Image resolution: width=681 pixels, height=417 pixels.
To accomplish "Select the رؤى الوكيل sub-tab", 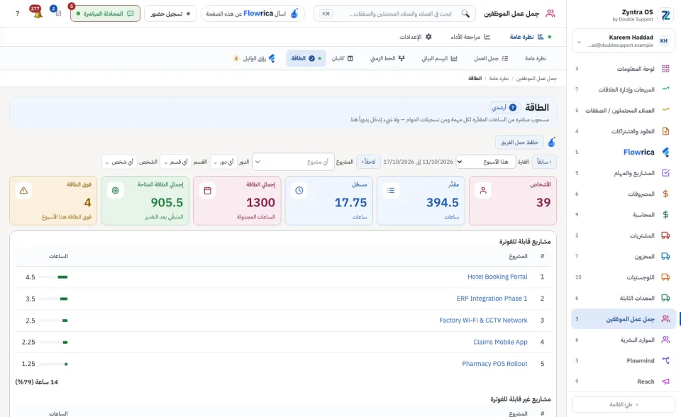I will 255,58.
